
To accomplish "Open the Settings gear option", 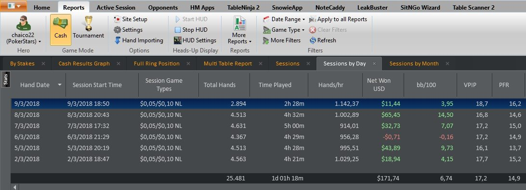I will pos(128,30).
